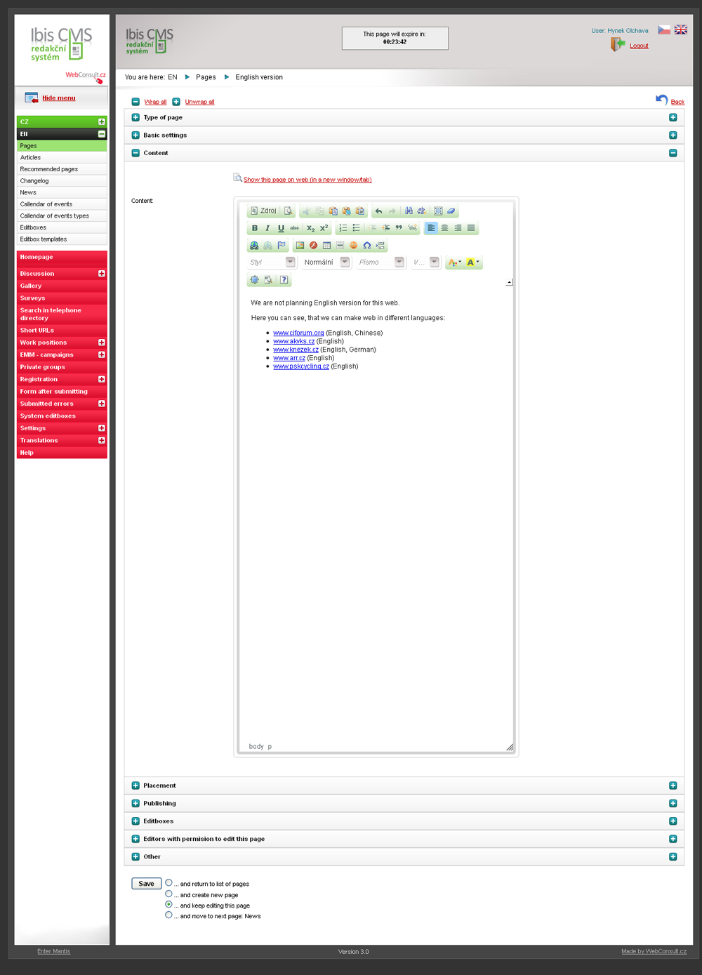This screenshot has height=975, width=702.
Task: Click the Paste icon in the editor toolbar
Action: [x=333, y=211]
